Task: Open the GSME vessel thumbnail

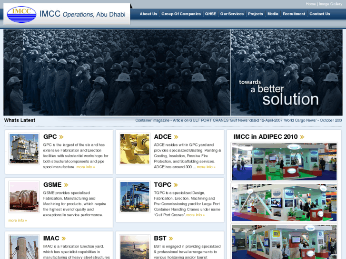Action: 24,197
